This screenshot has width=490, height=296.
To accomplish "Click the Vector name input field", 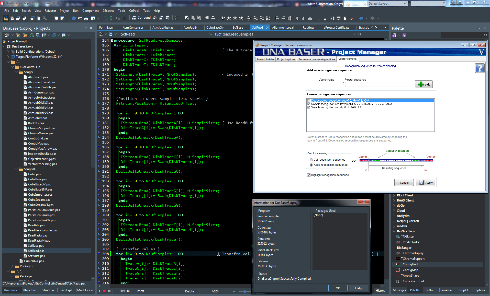I will [x=326, y=85].
